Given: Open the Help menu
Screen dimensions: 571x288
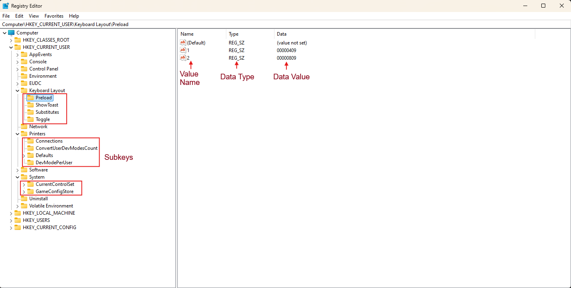Looking at the screenshot, I should tap(74, 16).
